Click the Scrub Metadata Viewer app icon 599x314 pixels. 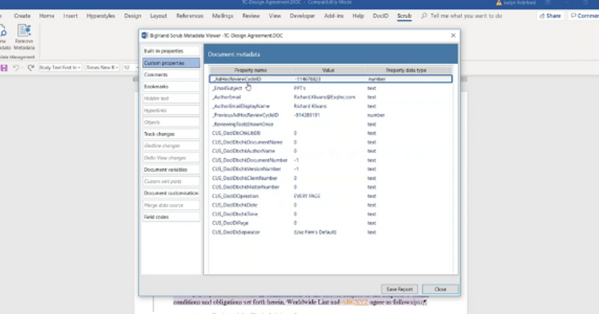(144, 35)
